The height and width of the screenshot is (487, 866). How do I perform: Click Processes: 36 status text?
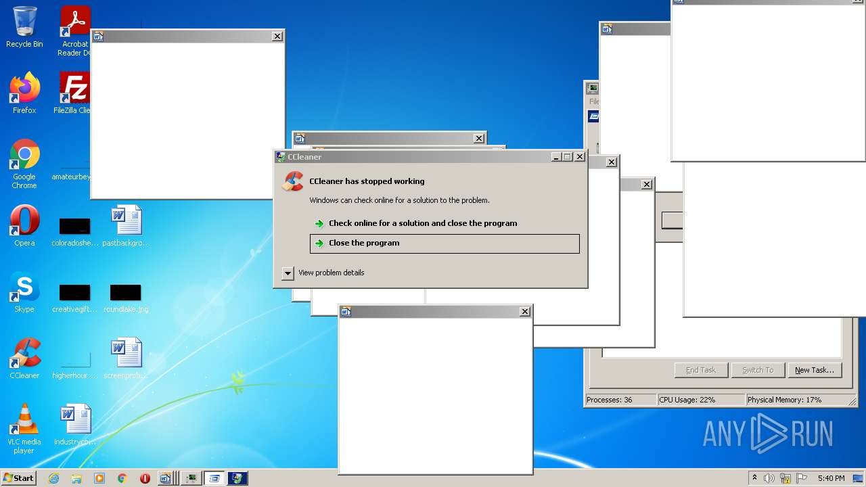tap(610, 400)
